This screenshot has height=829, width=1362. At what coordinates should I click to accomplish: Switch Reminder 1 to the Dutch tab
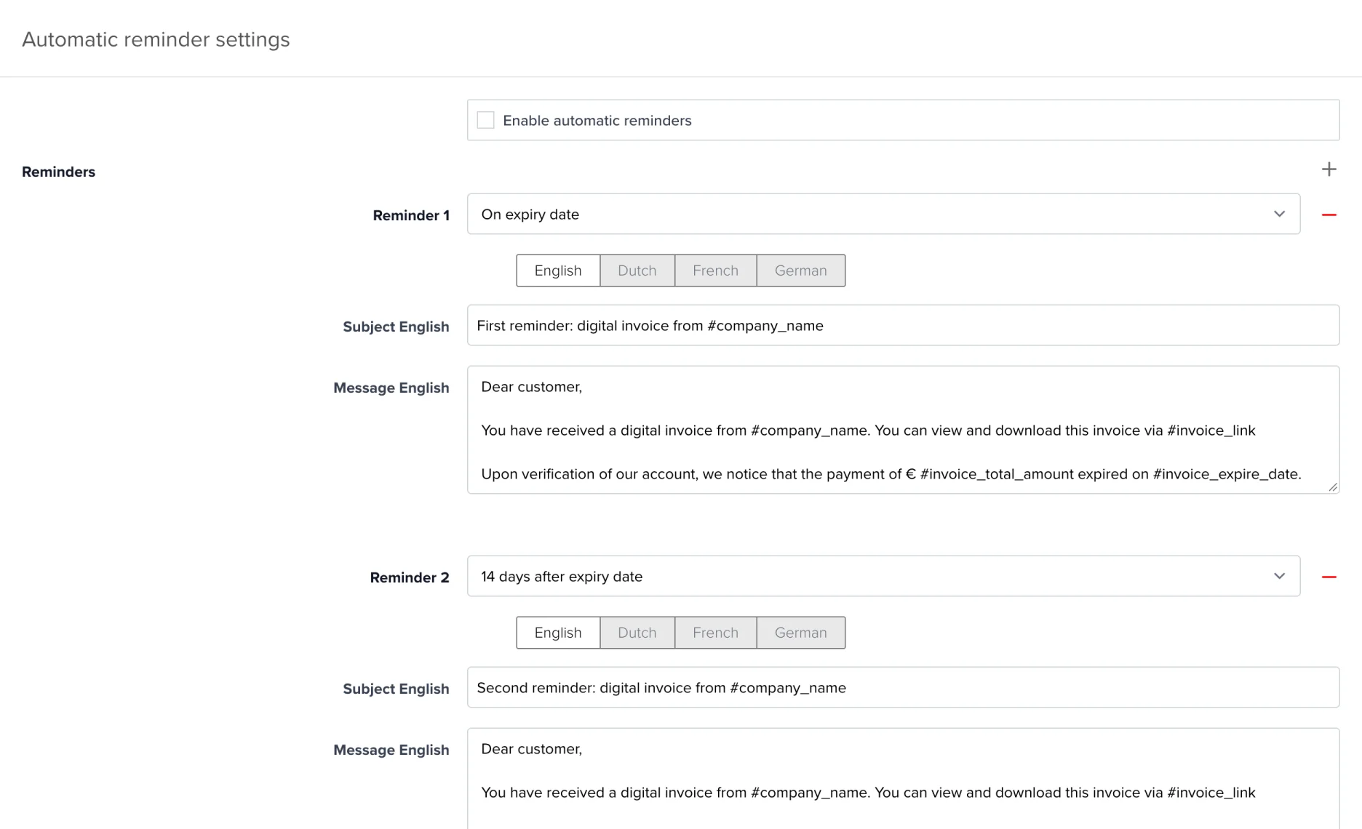click(637, 271)
